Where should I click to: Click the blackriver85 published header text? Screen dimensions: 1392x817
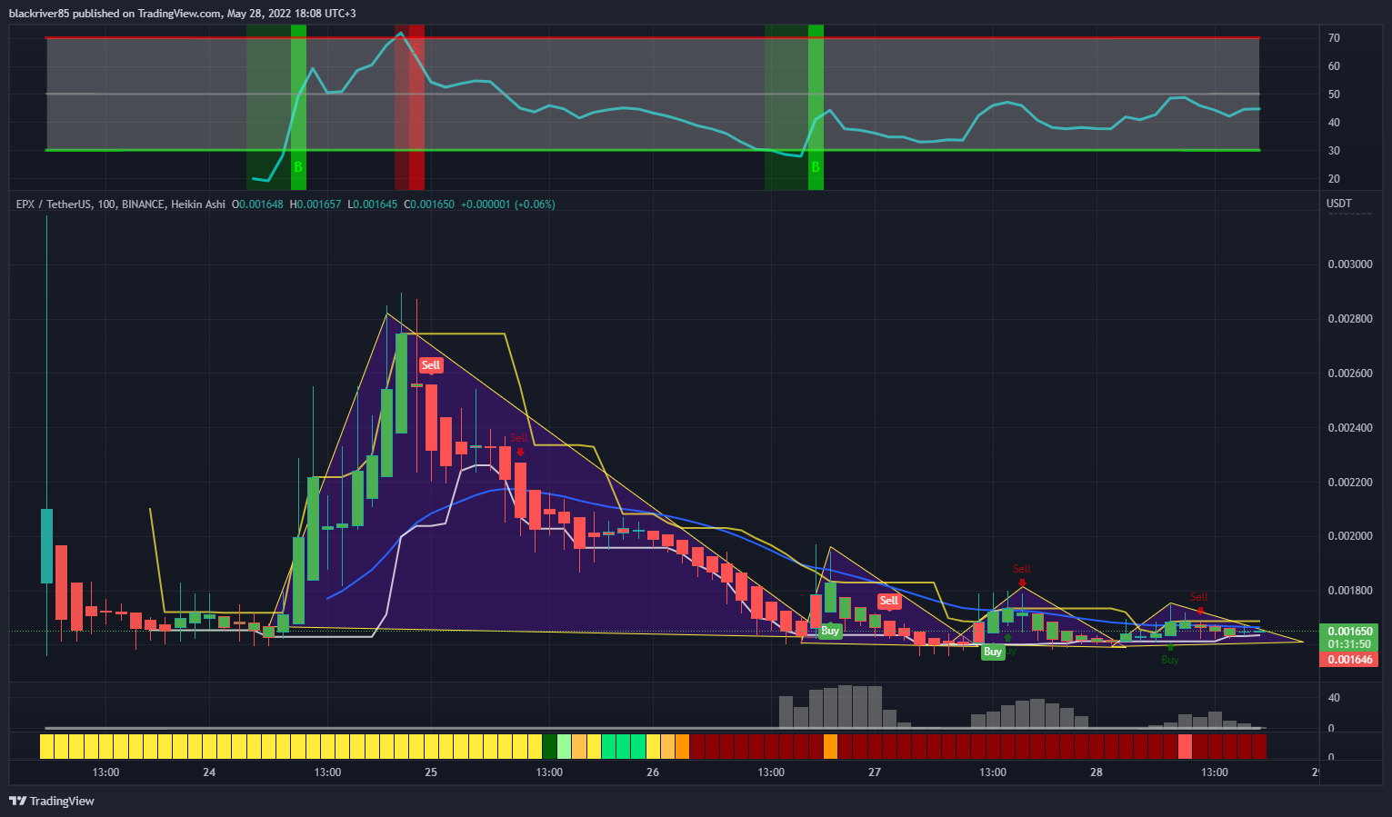tap(183, 14)
